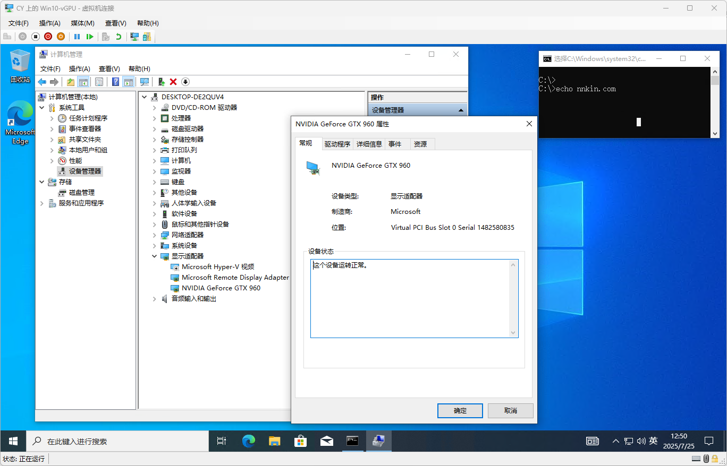Open Microsoft Store from guest taskbar
727x466 pixels.
point(301,441)
